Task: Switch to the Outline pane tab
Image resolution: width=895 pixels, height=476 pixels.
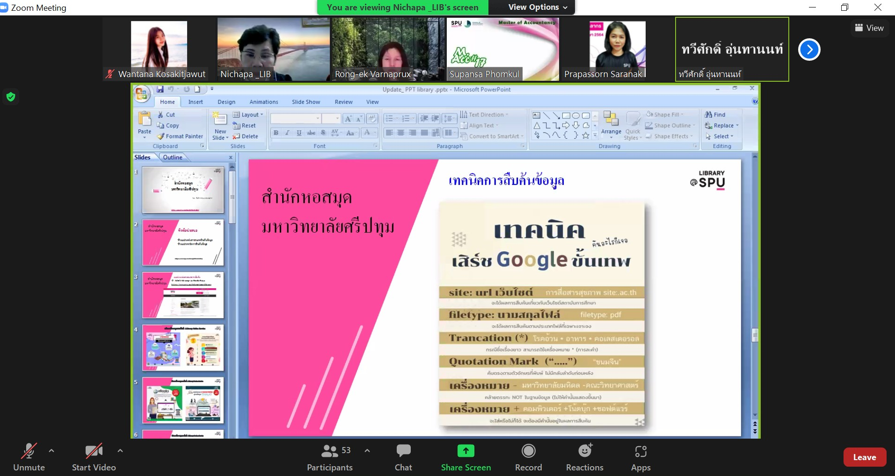Action: pyautogui.click(x=173, y=157)
